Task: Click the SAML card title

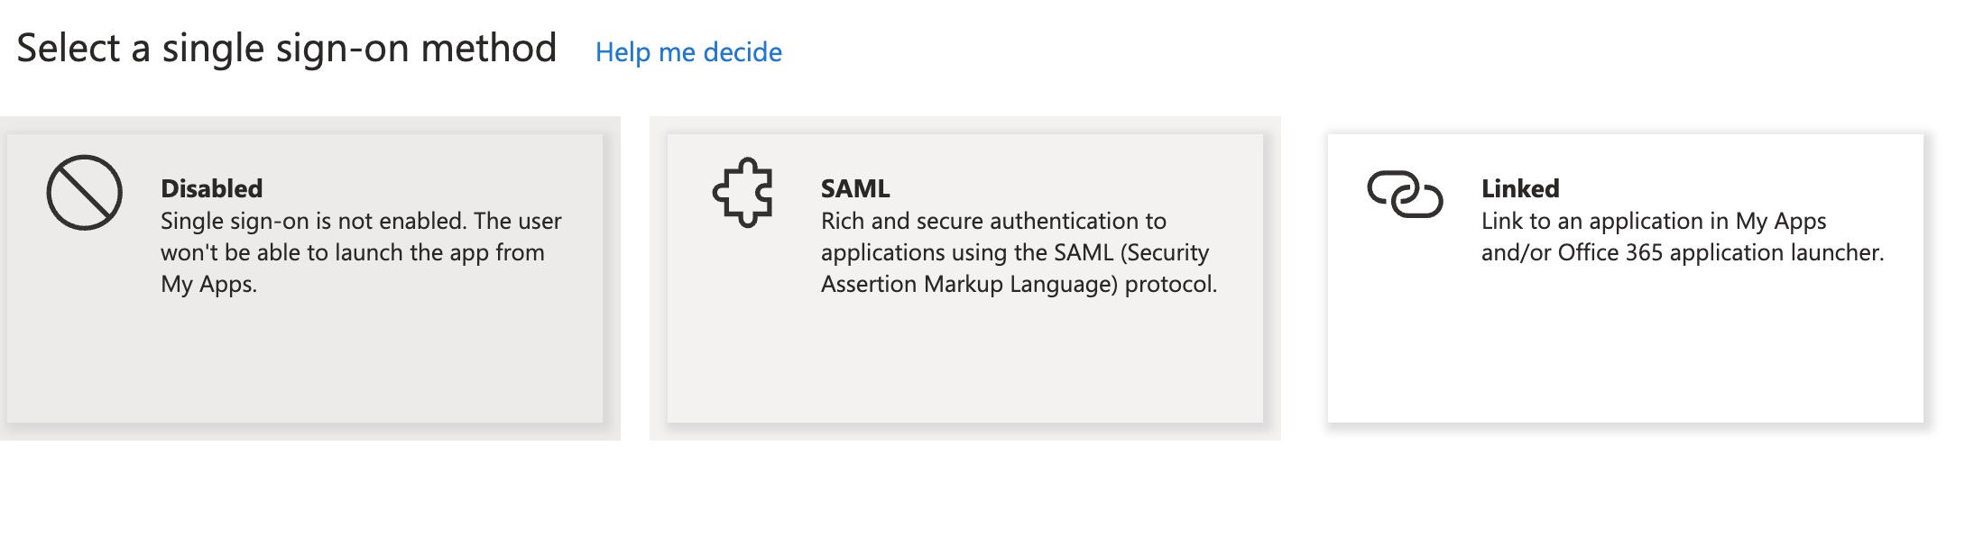Action: click(853, 189)
